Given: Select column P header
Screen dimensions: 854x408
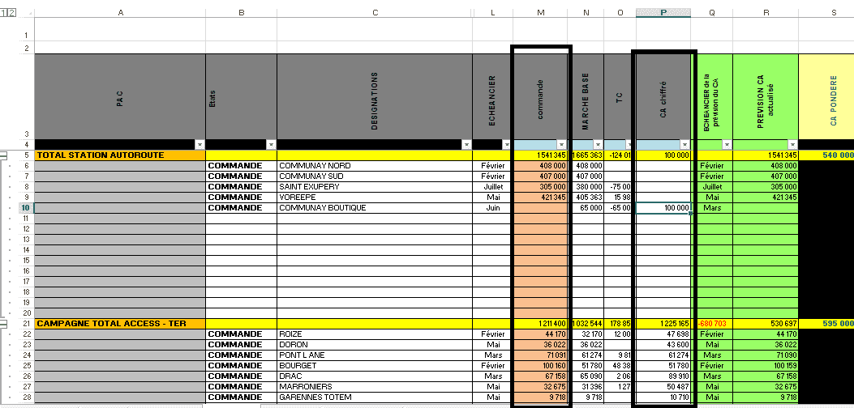Looking at the screenshot, I should pos(663,13).
